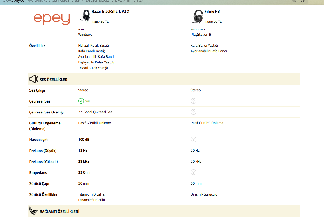Click the 12 Hz frequency value
This screenshot has width=324, height=218.
point(83,151)
